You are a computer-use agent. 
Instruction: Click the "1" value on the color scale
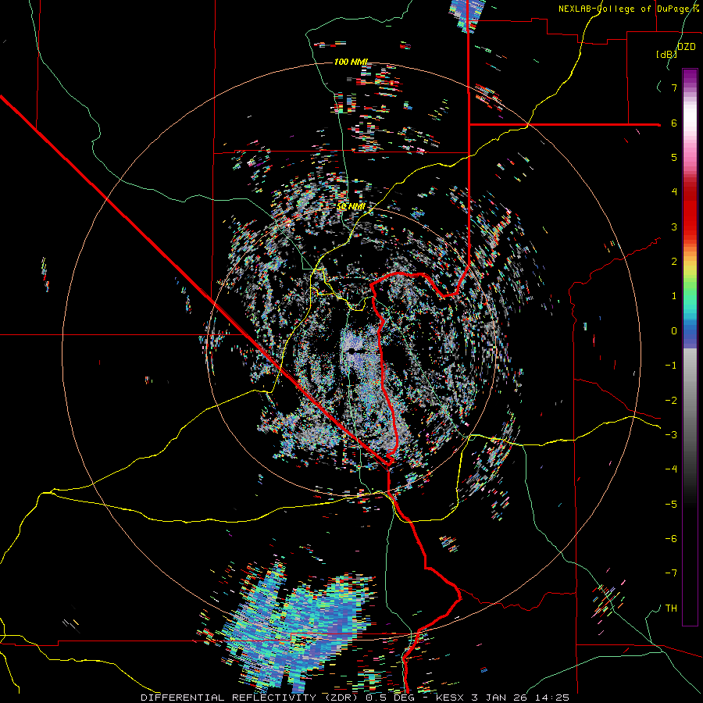pyautogui.click(x=674, y=296)
